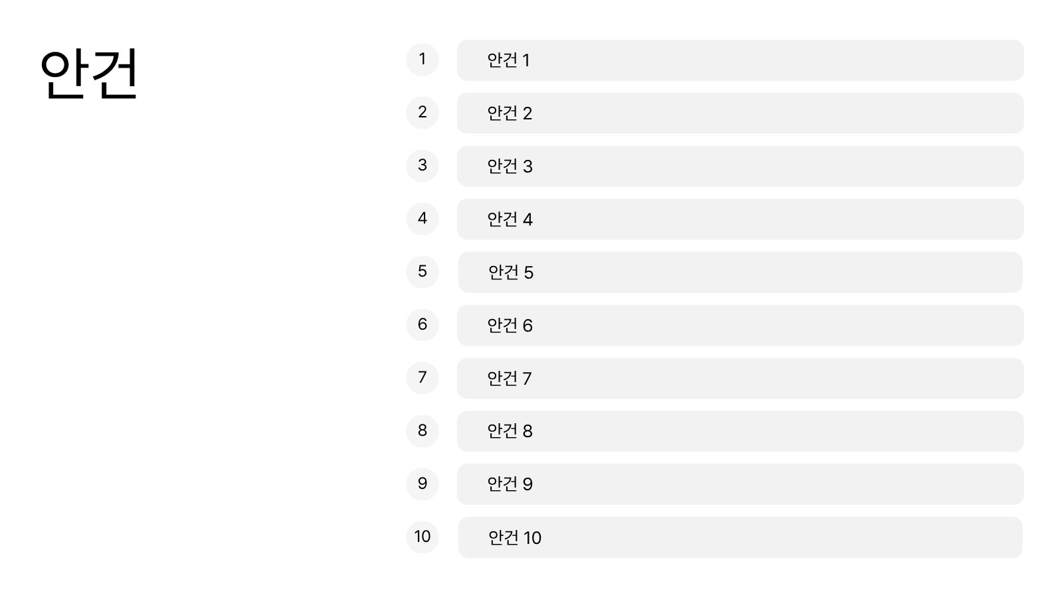Image resolution: width=1063 pixels, height=597 pixels.
Task: Click the 안건 2 text box
Action: tap(740, 113)
